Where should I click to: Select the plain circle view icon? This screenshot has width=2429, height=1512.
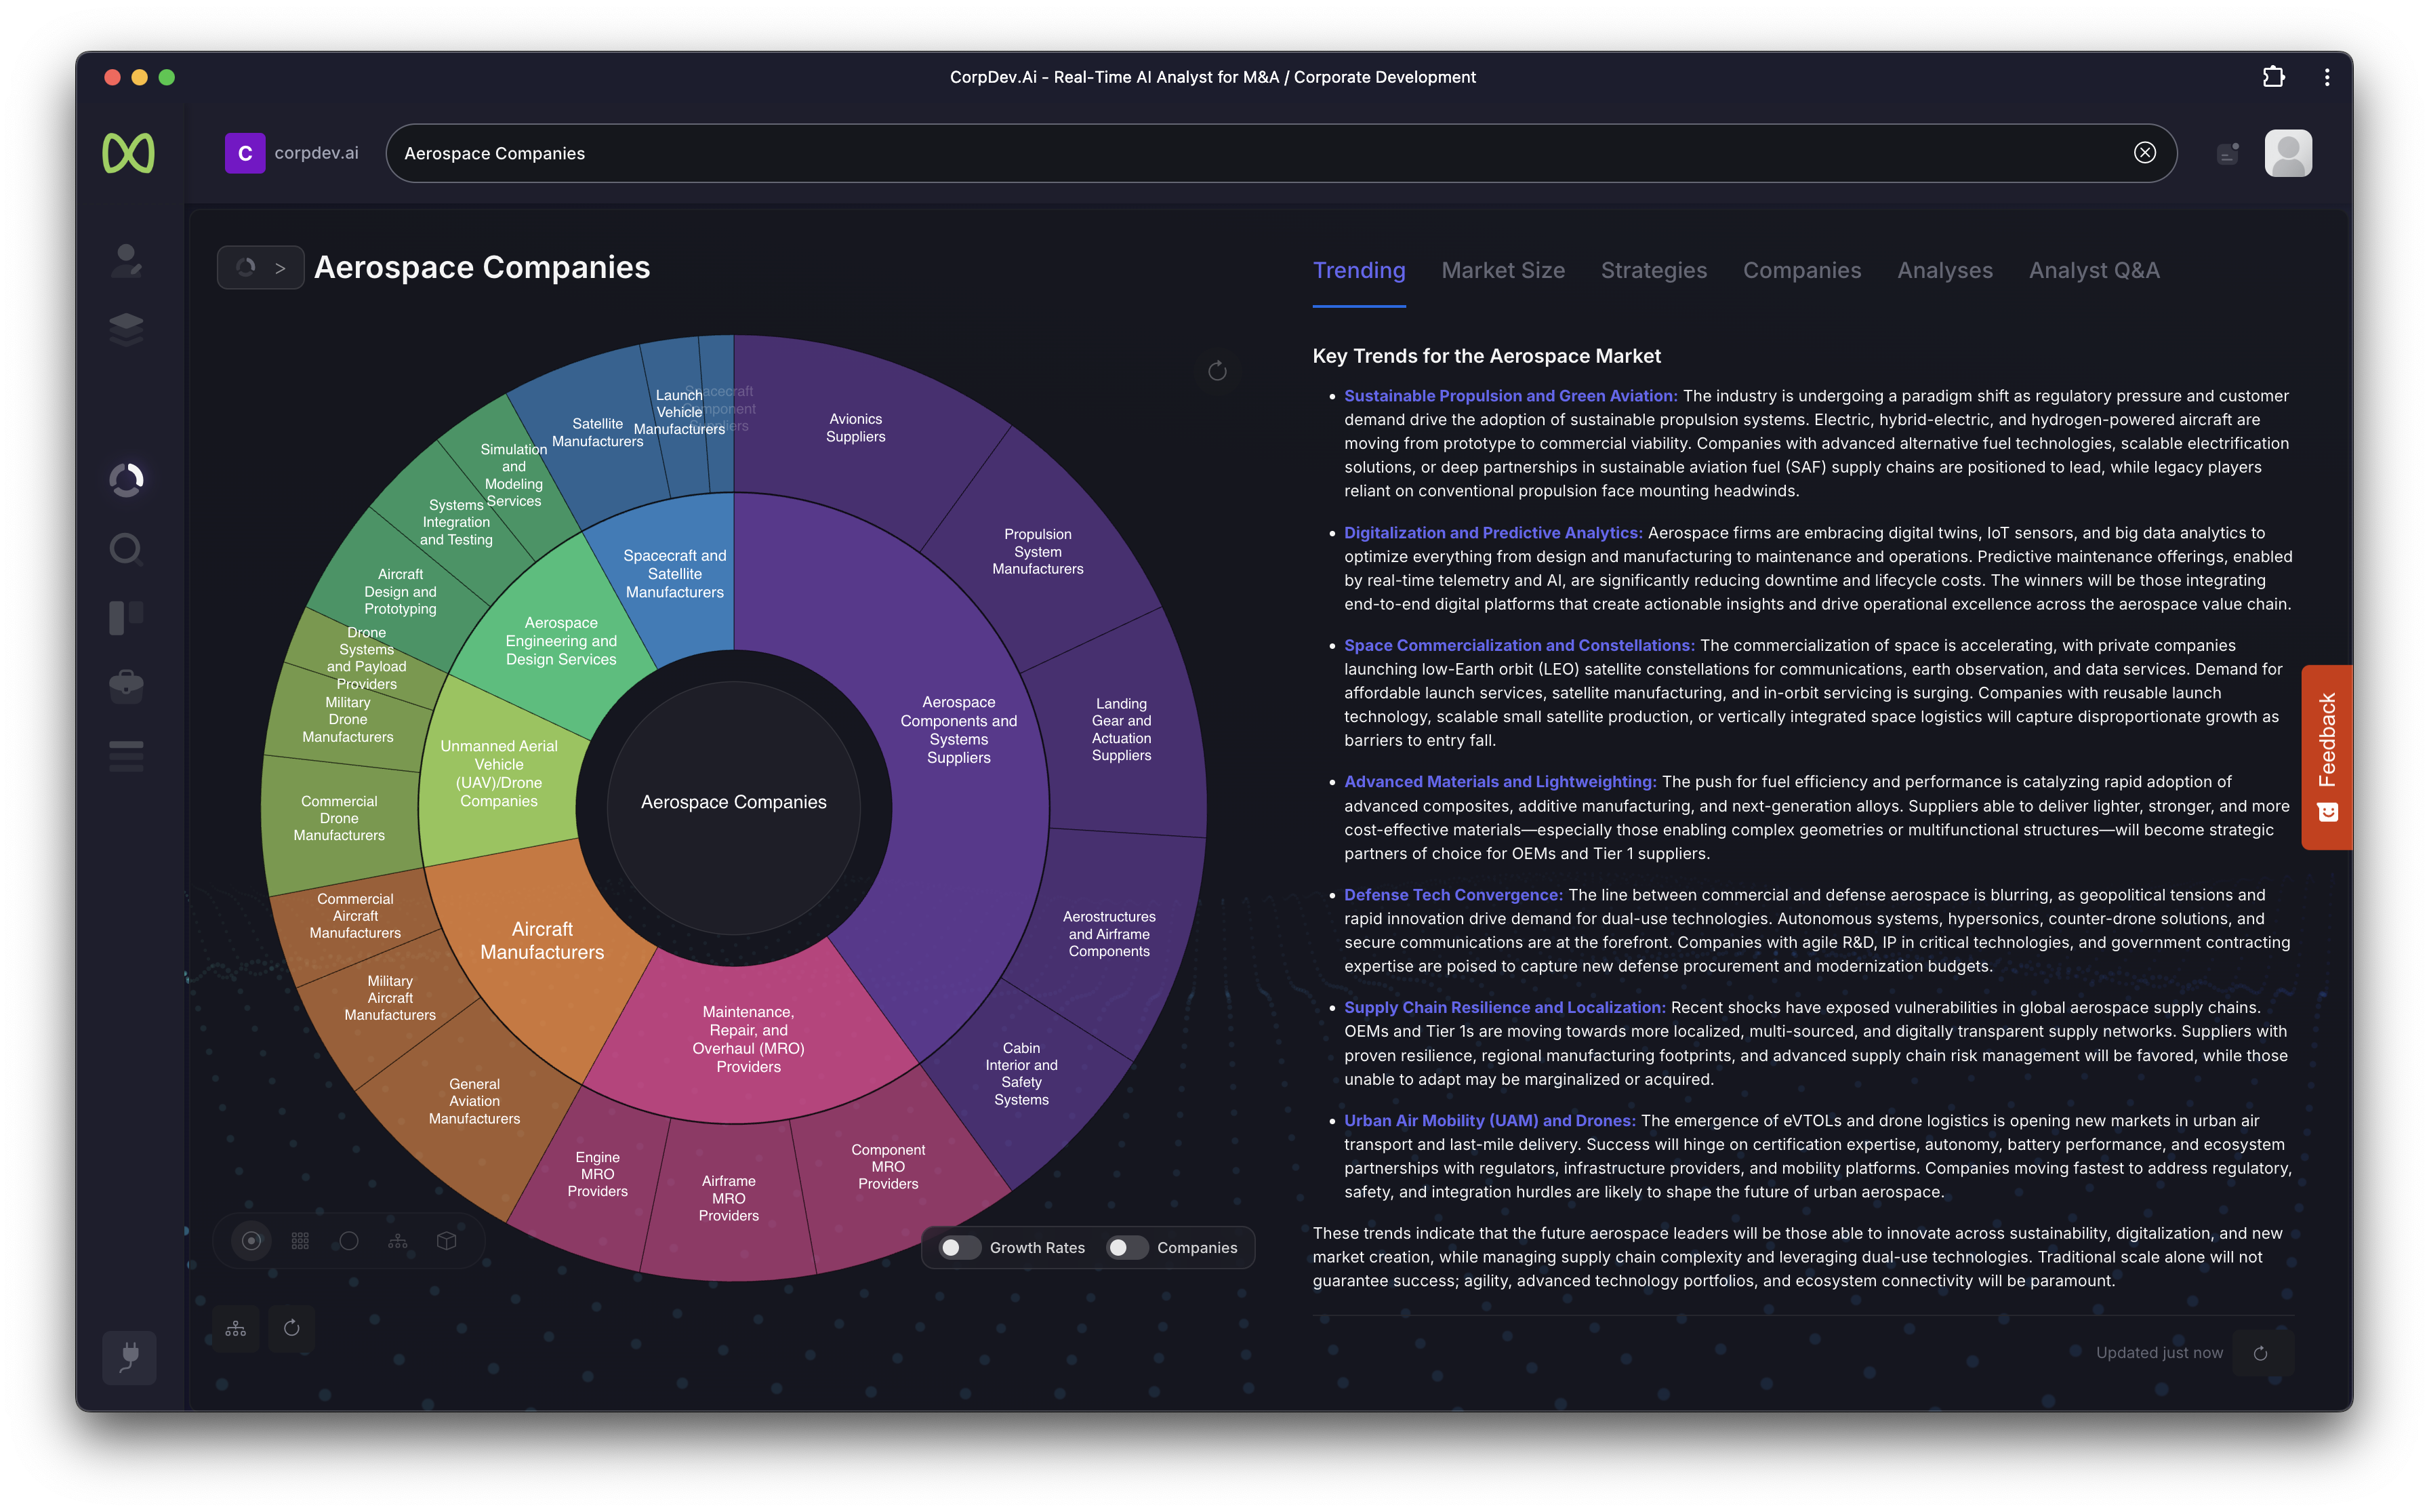(349, 1241)
